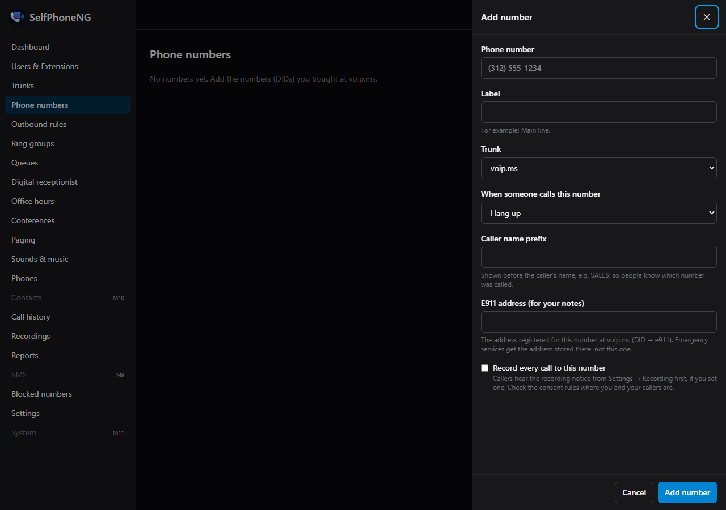Select the Caller name prefix field
This screenshot has width=726, height=510.
point(599,257)
